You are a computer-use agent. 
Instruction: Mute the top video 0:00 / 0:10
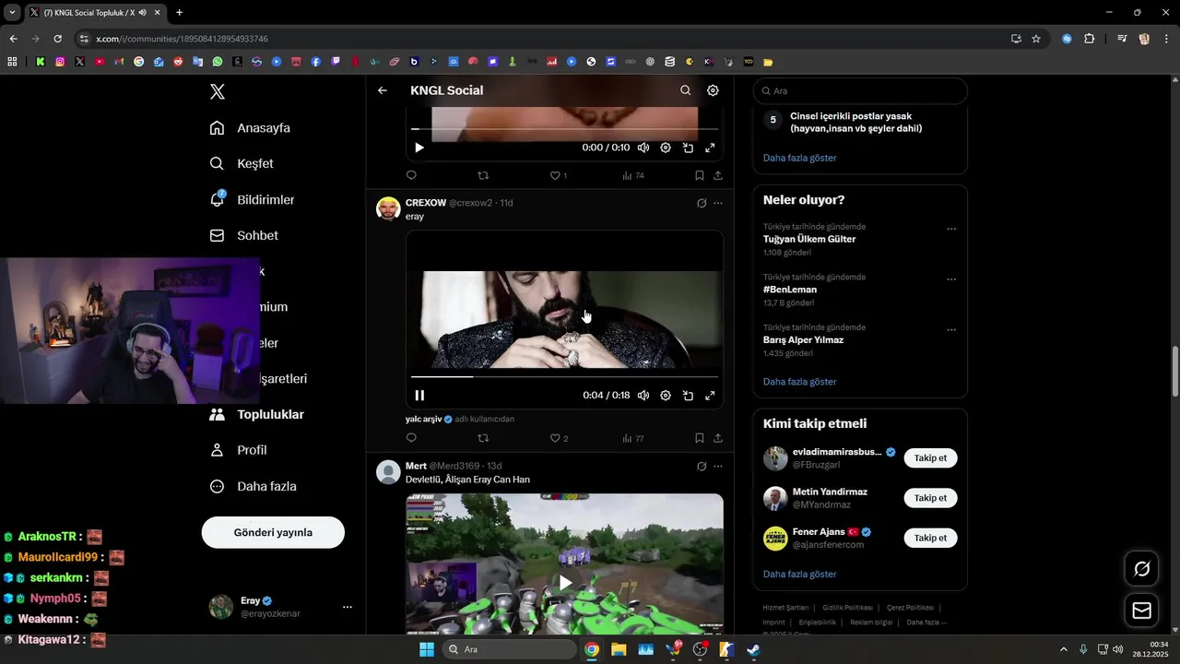(643, 148)
